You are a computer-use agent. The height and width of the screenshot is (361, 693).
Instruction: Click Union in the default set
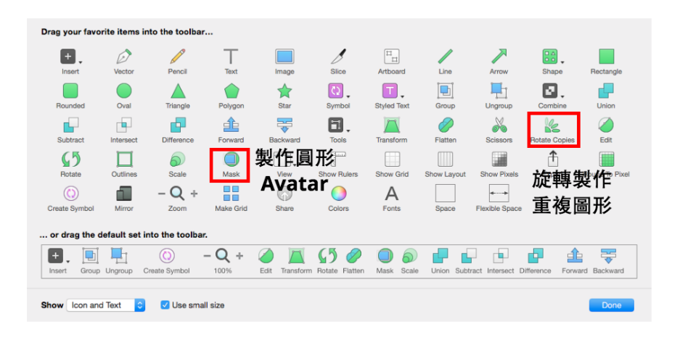pyautogui.click(x=440, y=261)
